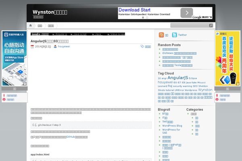Image resolution: width=242 pixels, height=161 pixels.
Task: Open the RSS feed icon
Action: click(x=161, y=35)
